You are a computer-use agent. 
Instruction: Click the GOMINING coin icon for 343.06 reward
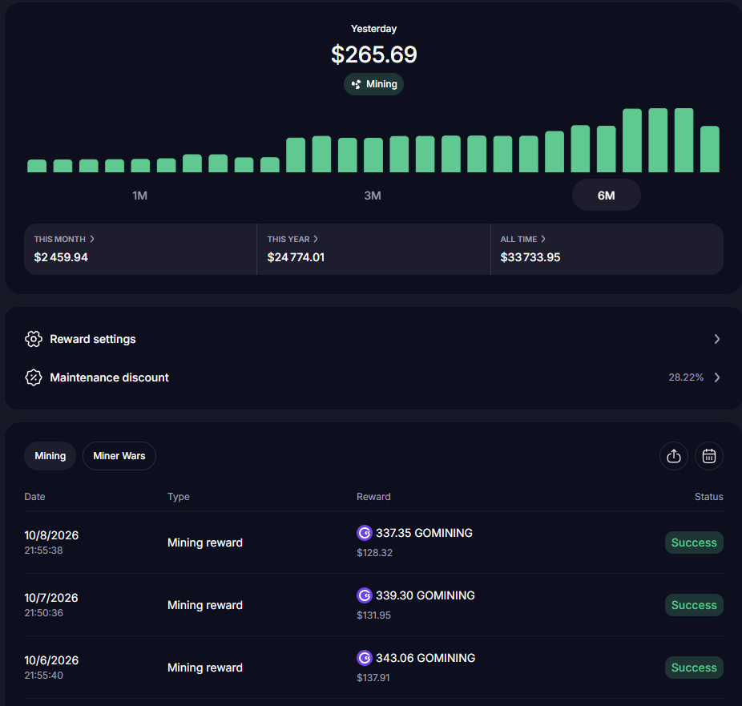(x=365, y=658)
